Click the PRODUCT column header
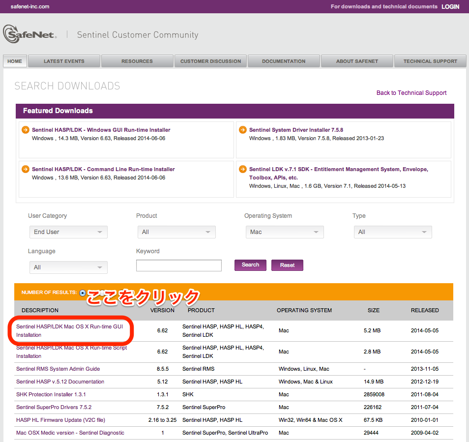The height and width of the screenshot is (442, 469). 201,310
